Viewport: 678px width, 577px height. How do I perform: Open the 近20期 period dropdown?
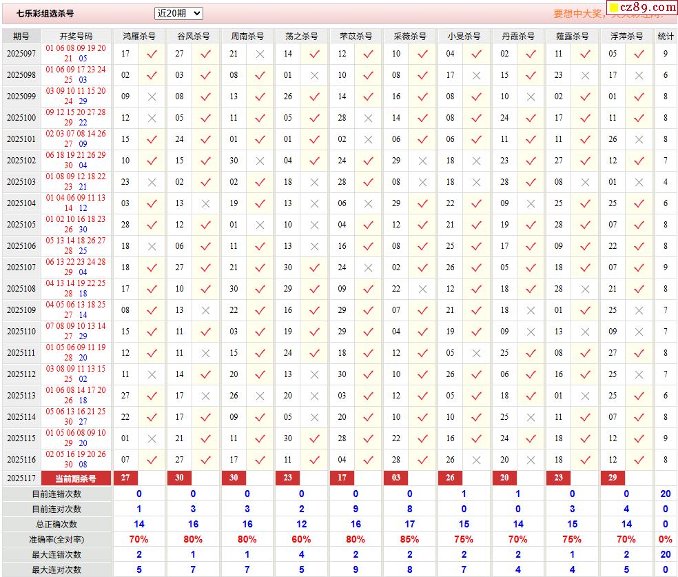(x=178, y=13)
